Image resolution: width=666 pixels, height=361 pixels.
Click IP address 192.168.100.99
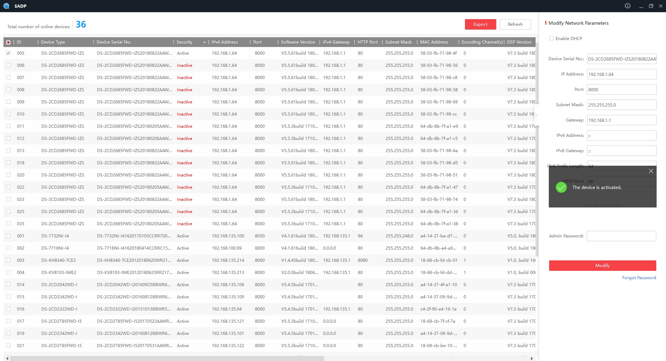pos(226,248)
